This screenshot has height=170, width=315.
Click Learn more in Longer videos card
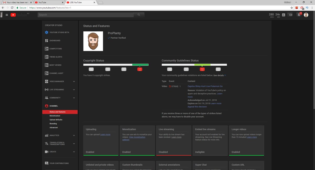[252, 137]
